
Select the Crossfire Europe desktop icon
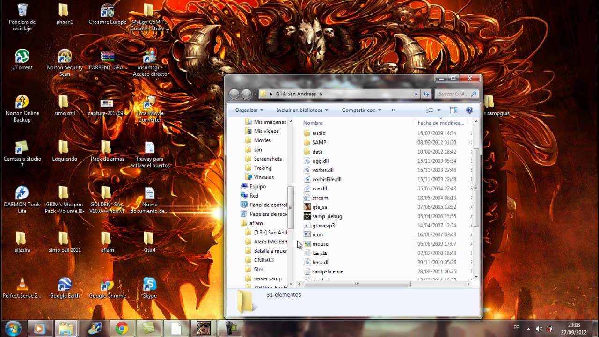[x=107, y=14]
